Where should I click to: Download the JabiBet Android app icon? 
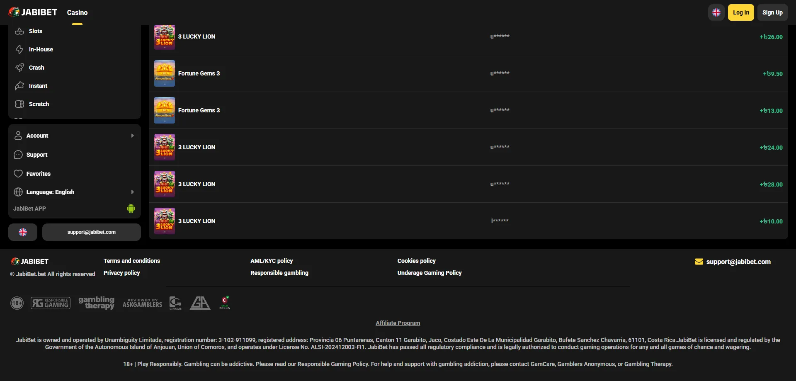coord(131,209)
